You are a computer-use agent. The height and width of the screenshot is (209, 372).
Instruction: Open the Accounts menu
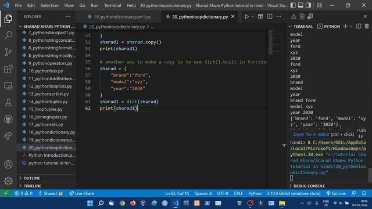tap(8, 164)
